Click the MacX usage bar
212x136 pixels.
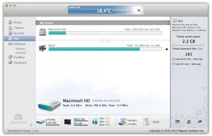(105, 49)
